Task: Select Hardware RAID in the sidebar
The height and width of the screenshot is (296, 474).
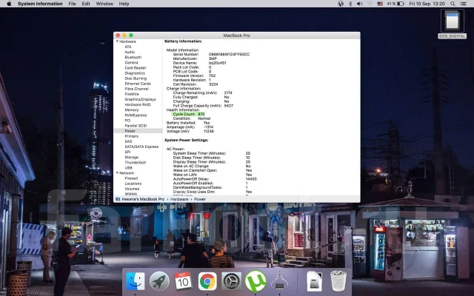Action: (x=138, y=104)
